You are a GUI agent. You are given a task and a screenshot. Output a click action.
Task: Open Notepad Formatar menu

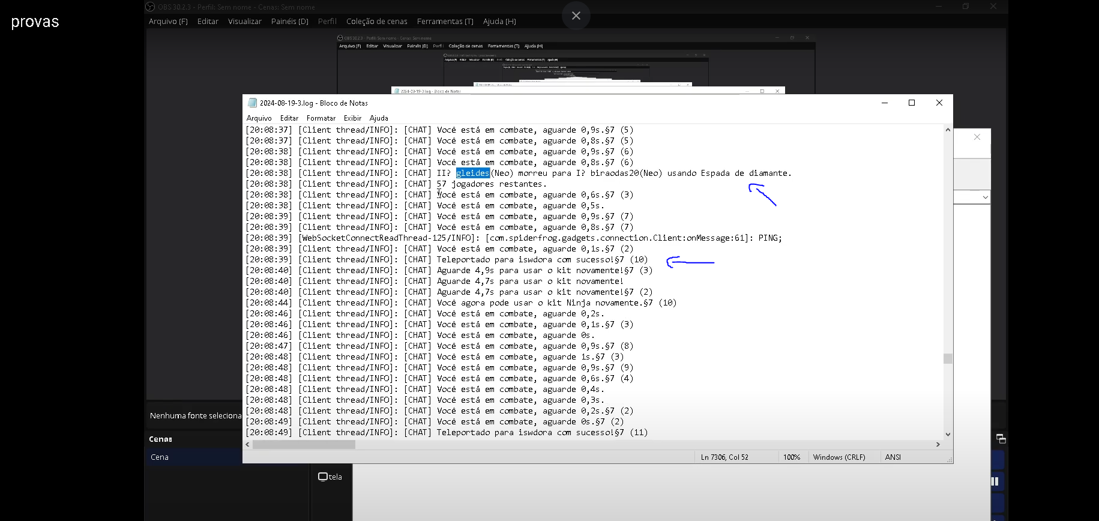pos(321,118)
